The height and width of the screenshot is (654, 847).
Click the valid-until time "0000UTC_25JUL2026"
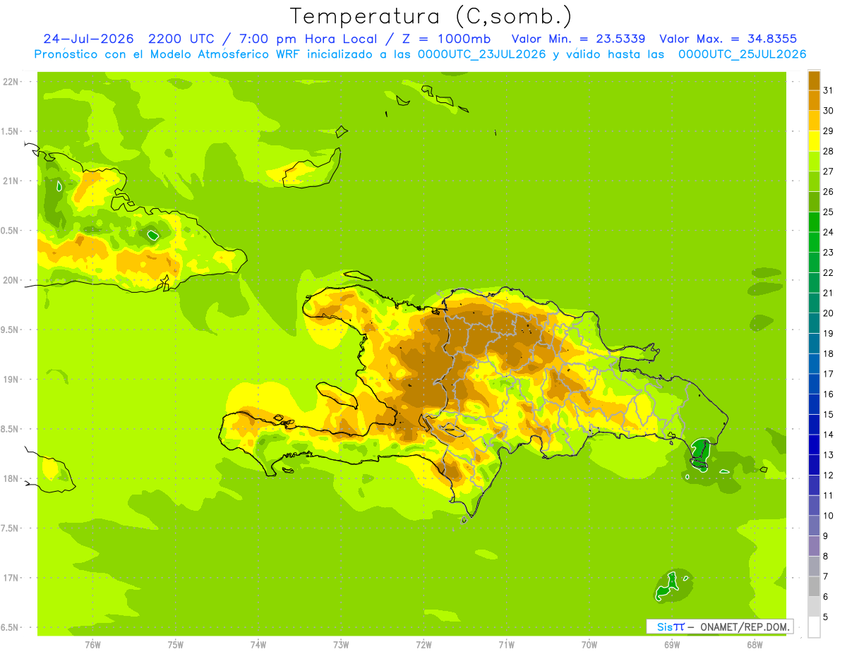coord(742,54)
